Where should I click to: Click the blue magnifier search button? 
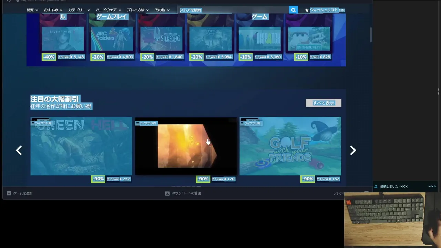[x=293, y=10]
